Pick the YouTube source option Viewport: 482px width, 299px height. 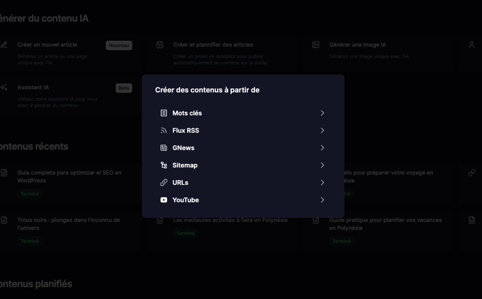pos(243,200)
